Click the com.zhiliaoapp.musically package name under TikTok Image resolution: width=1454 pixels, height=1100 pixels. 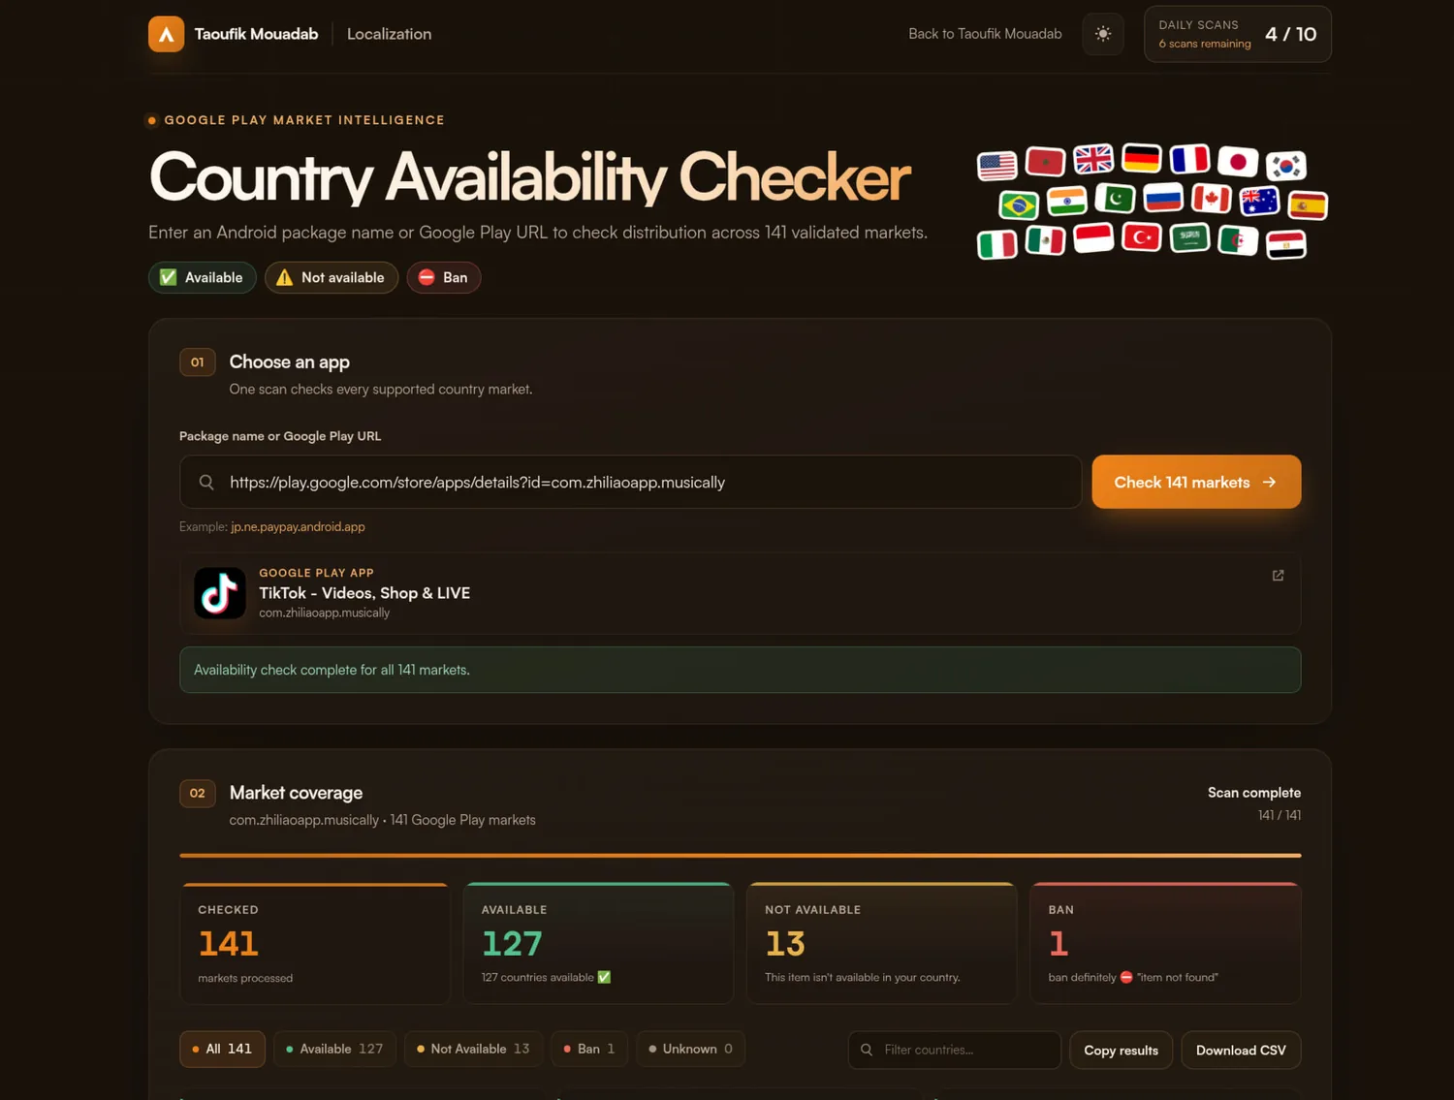[324, 613]
